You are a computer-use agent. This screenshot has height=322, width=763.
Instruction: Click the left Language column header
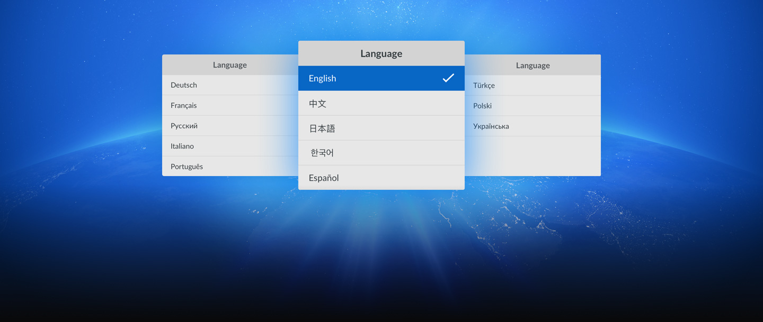(x=229, y=65)
